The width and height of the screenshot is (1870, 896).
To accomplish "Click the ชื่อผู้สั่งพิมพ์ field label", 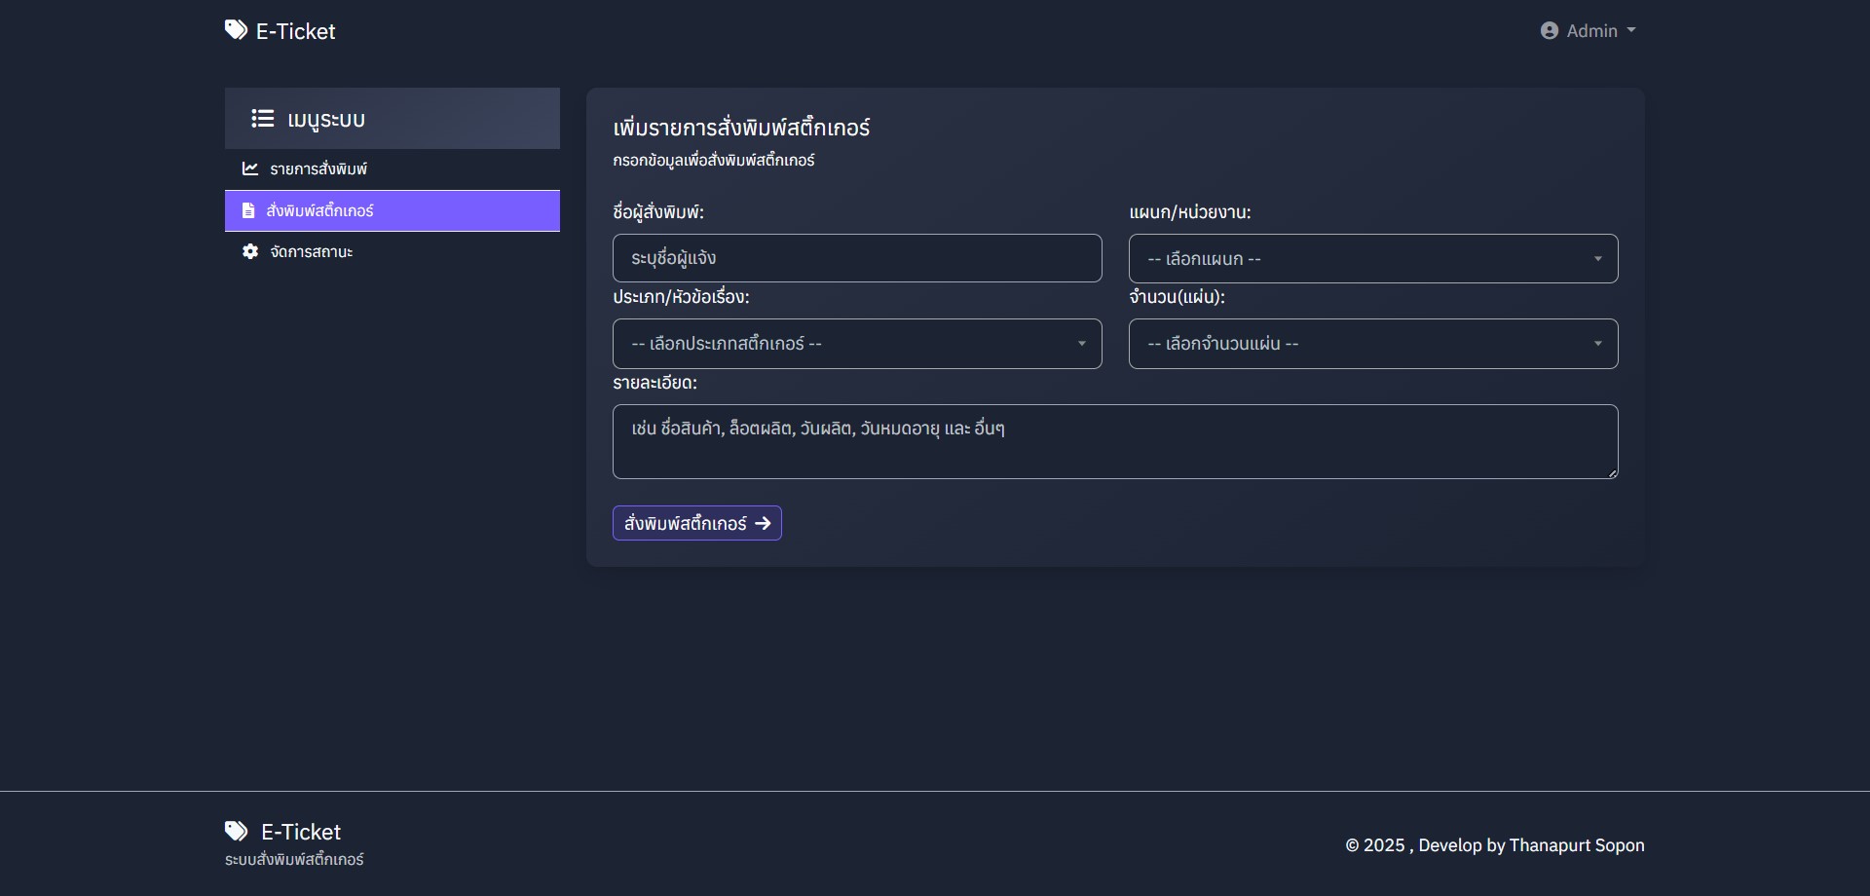I will coord(658,211).
